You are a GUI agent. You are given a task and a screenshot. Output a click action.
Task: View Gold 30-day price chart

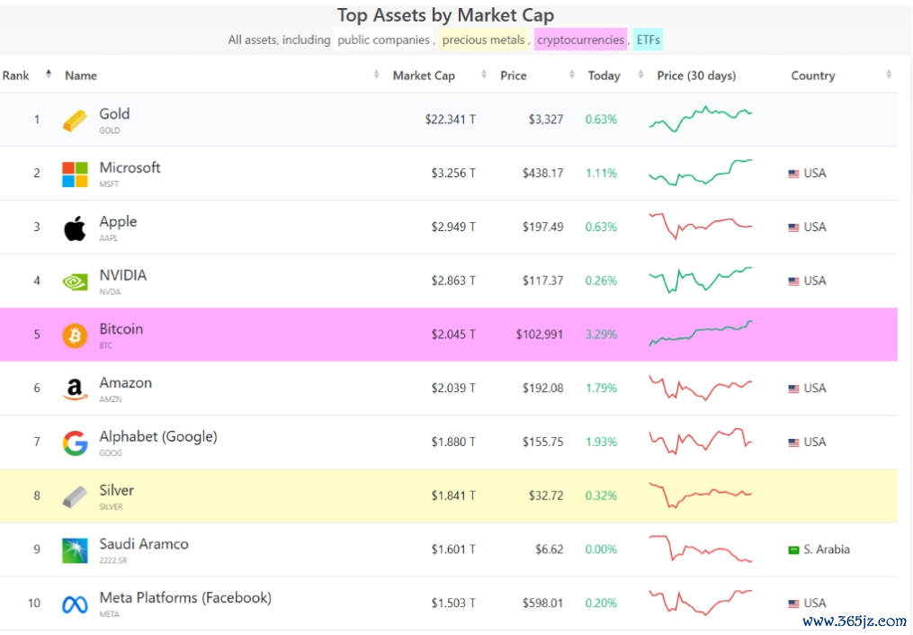pos(701,119)
